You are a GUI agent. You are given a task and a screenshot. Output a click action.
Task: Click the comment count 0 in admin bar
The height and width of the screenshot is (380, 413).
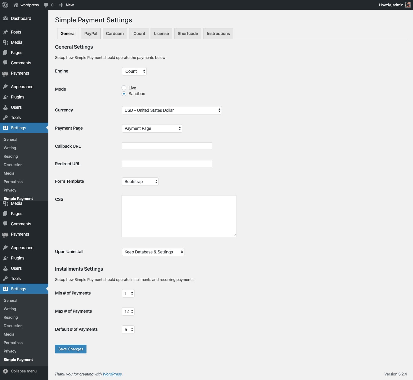[52, 5]
